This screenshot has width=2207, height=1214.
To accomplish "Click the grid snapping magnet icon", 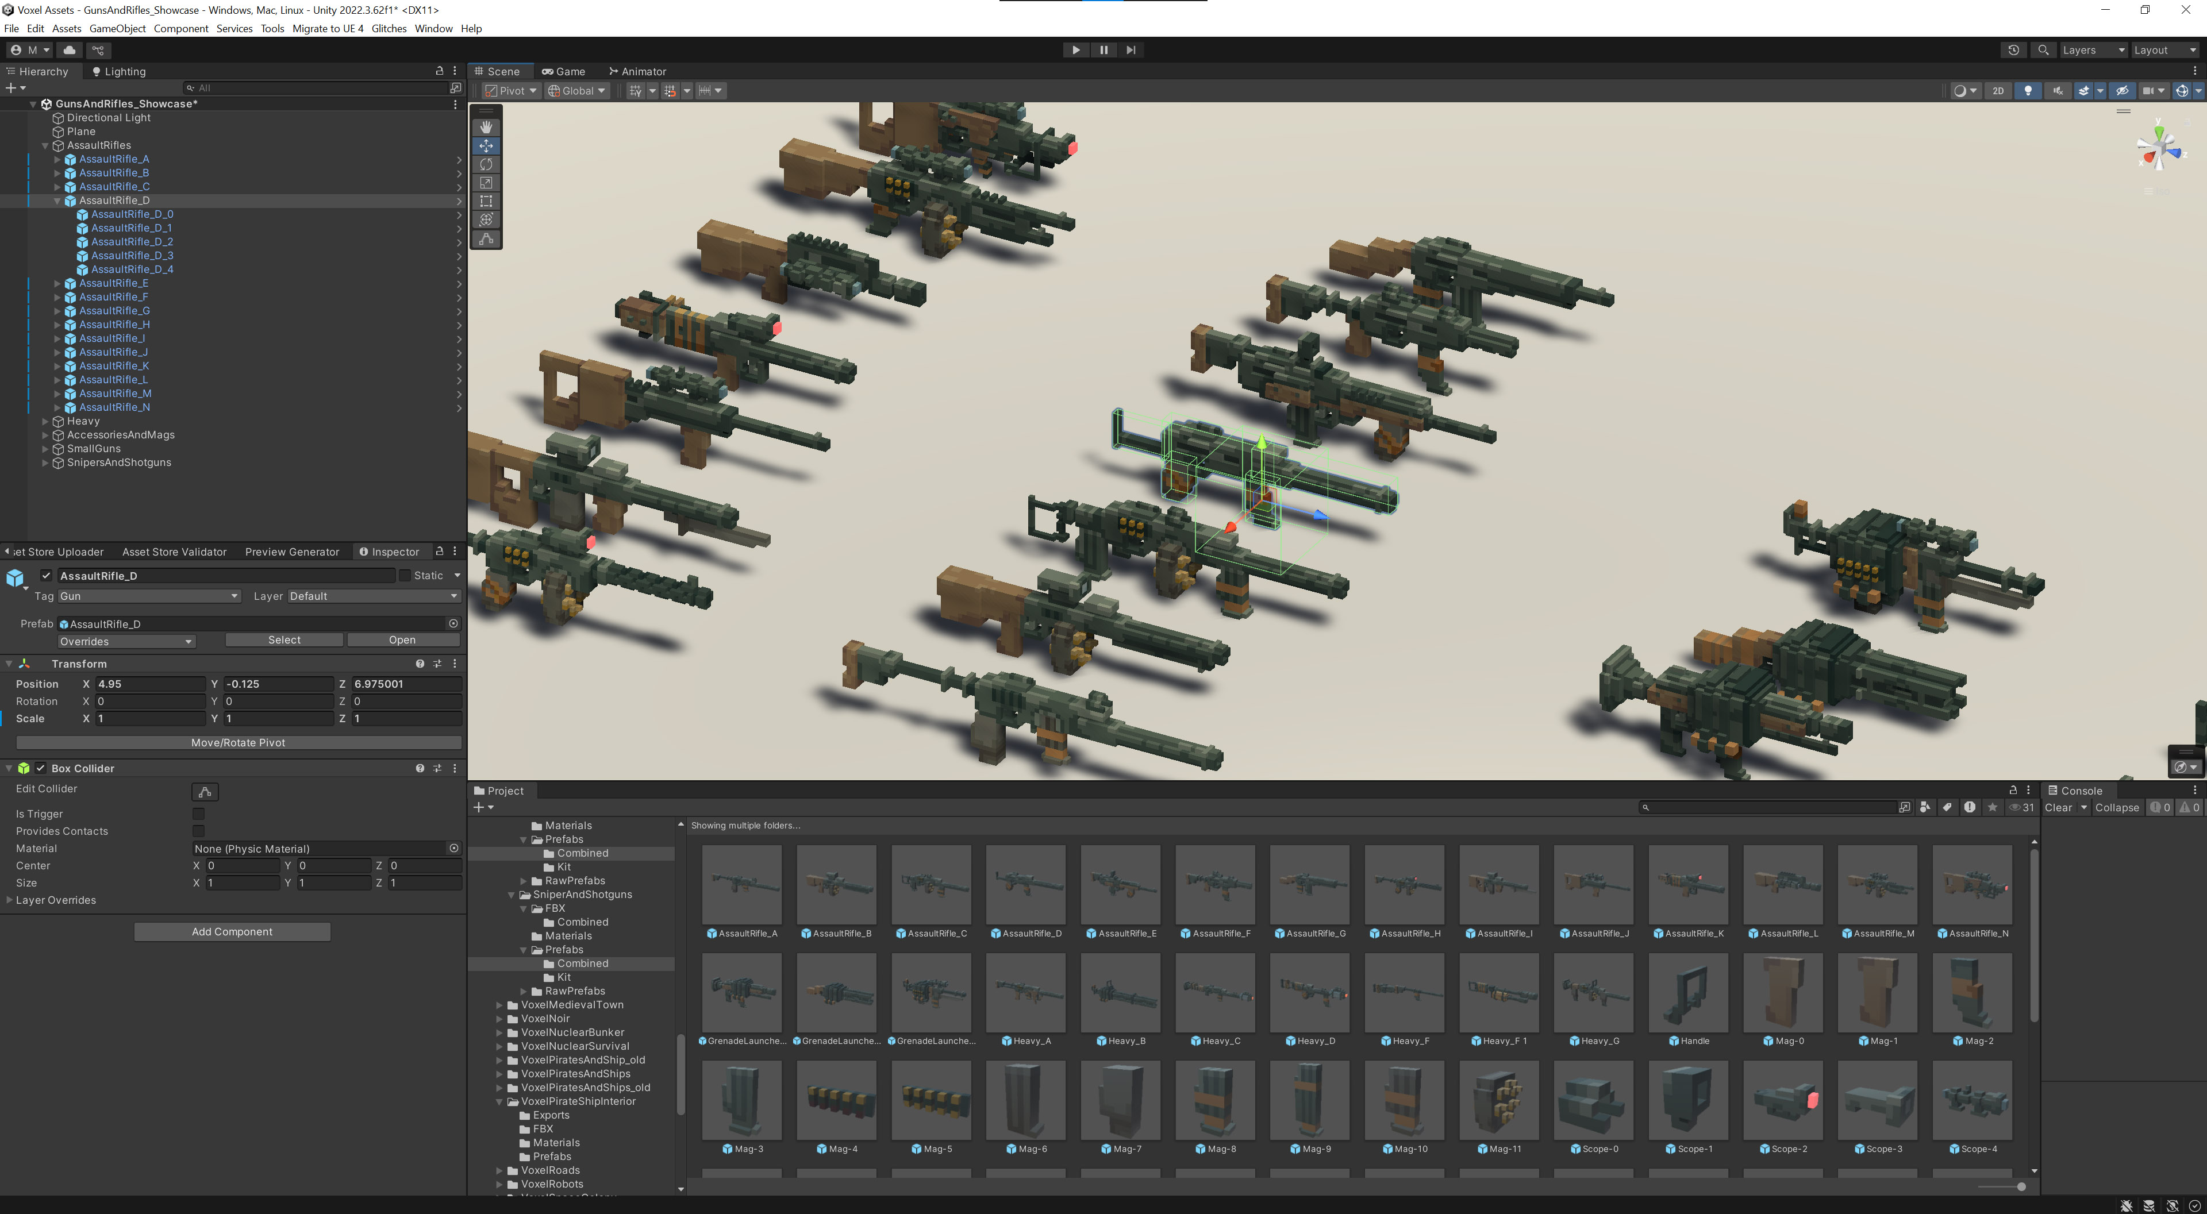I will pyautogui.click(x=670, y=91).
